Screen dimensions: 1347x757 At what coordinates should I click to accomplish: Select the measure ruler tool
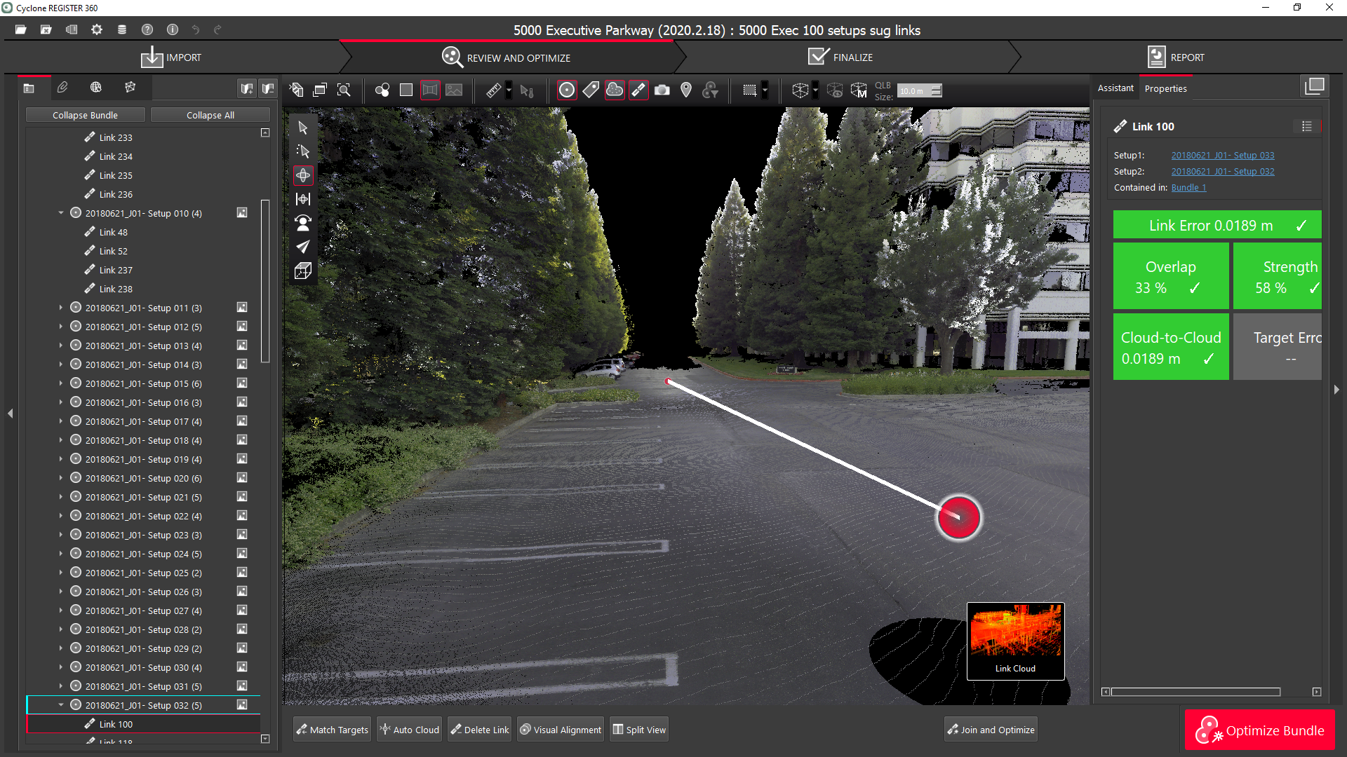[493, 90]
